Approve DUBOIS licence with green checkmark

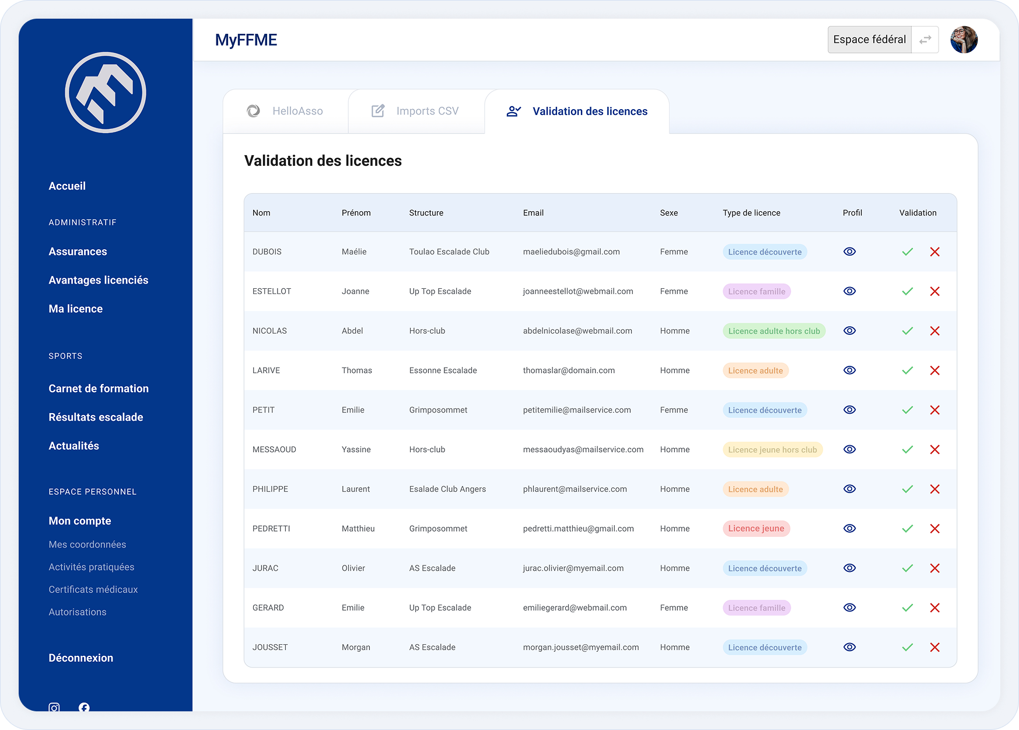click(907, 252)
